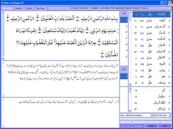
Task: Open the Urdu - Mehmood ul Hassan translation dropdown
Action: point(136,115)
